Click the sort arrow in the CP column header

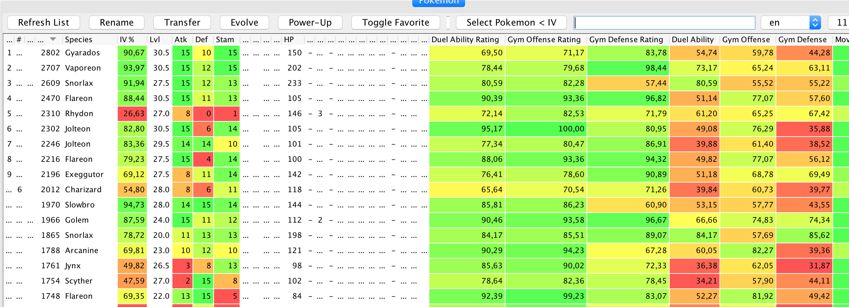tap(53, 39)
